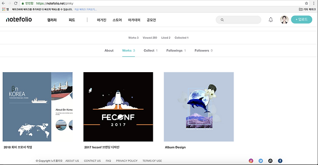The image size is (318, 165).
Task: Click the notefolio logo
Action: [19, 19]
